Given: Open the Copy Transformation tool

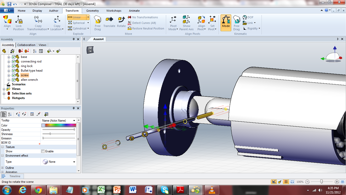Looking at the screenshot, I should click(x=38, y=23).
